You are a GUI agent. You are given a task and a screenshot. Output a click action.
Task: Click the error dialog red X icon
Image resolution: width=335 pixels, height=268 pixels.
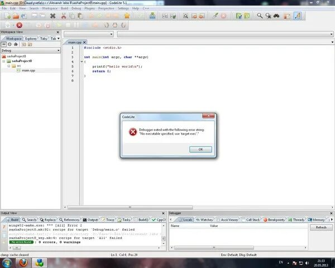pyautogui.click(x=133, y=132)
